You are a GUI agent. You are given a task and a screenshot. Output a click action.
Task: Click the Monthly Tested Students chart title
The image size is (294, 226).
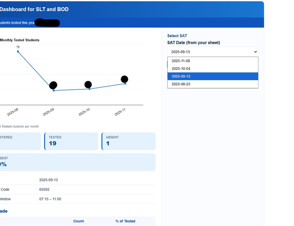20,40
